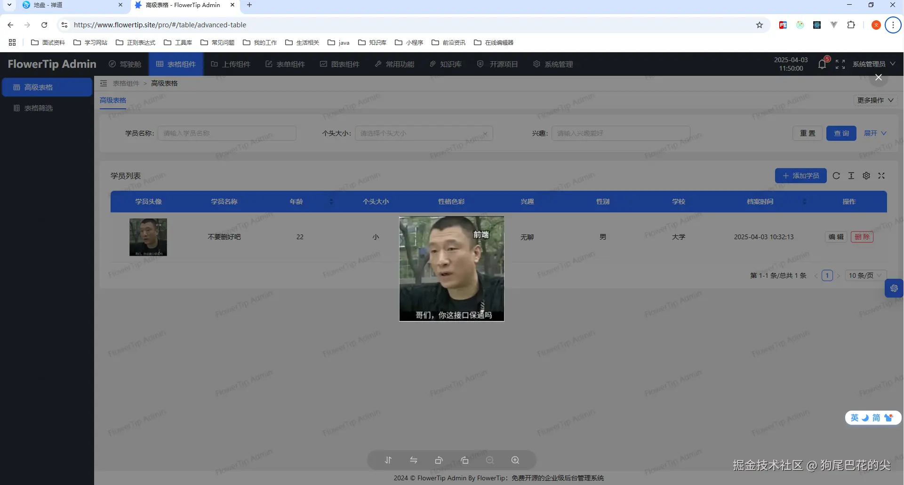The width and height of the screenshot is (904, 485).
Task: Open table column settings gear
Action: pyautogui.click(x=866, y=176)
